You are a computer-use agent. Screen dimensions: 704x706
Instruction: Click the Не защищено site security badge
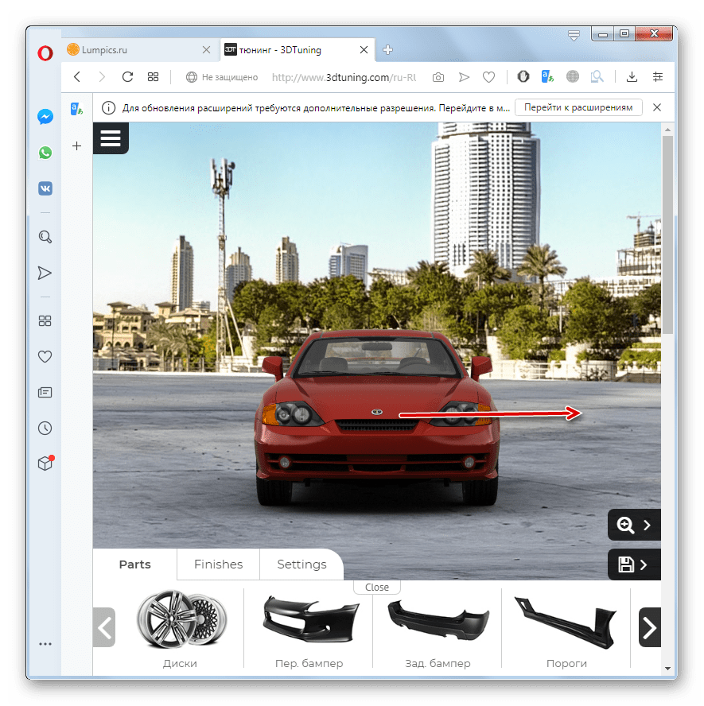click(222, 77)
